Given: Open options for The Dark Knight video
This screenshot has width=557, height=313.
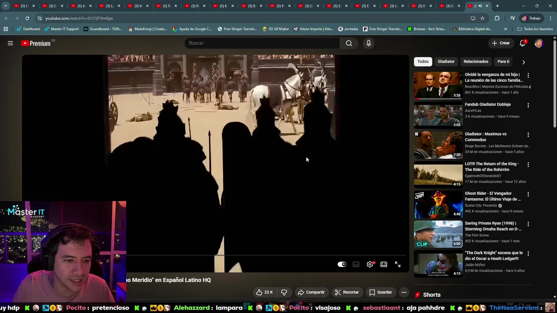Looking at the screenshot, I should (x=528, y=253).
